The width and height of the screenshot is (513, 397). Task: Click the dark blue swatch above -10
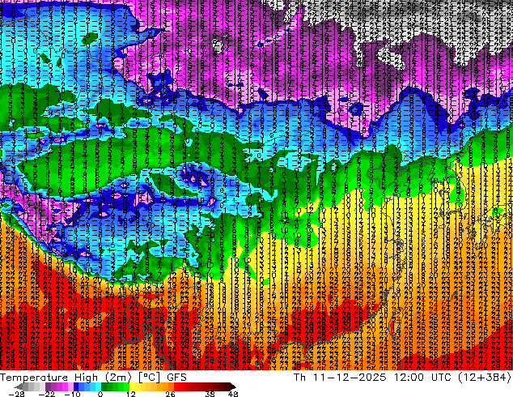point(76,386)
